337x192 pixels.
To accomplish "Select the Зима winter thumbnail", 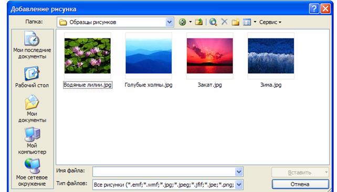I will point(271,56).
